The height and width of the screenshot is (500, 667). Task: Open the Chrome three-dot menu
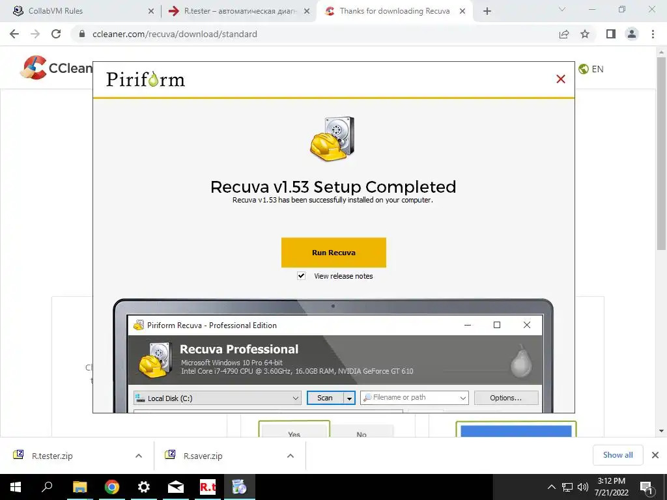(x=653, y=34)
